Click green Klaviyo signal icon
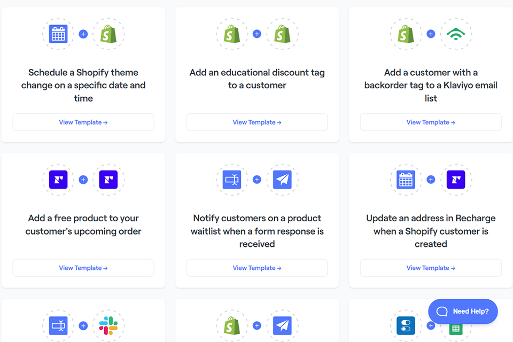Screen dimensions: 513x342 [x=456, y=34]
